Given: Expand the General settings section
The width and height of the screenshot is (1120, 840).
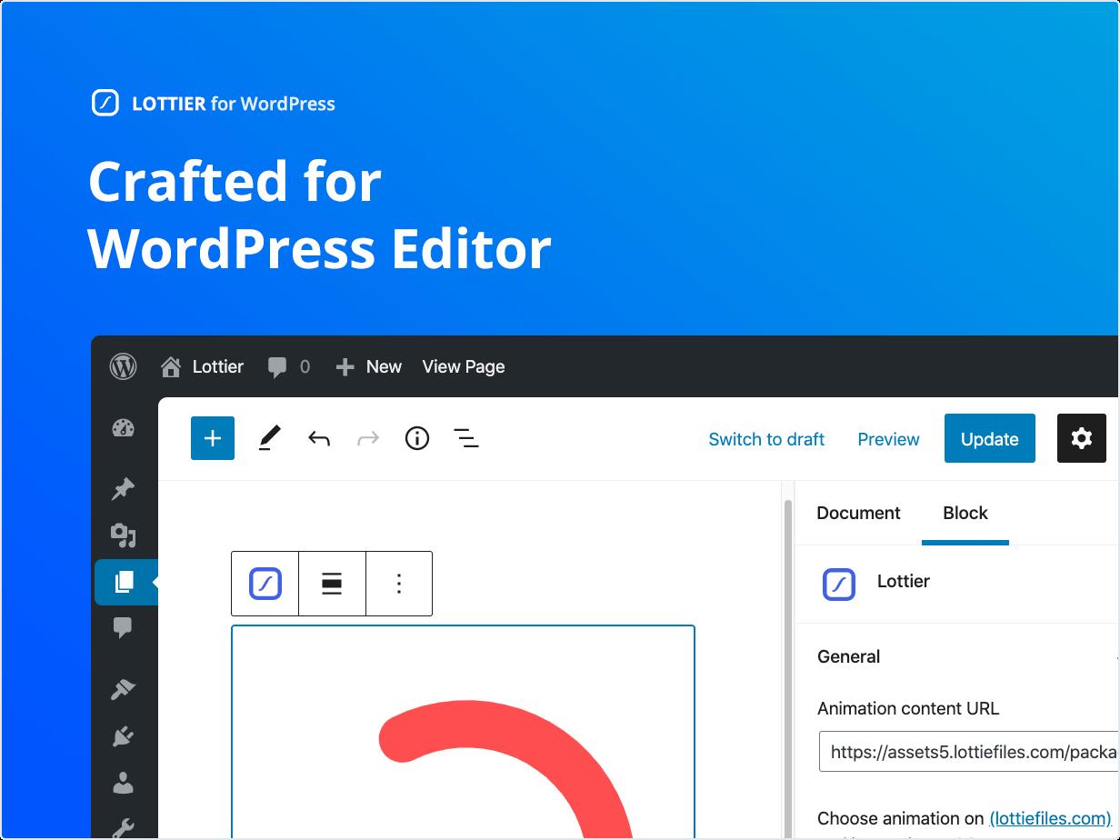Looking at the screenshot, I should point(959,656).
